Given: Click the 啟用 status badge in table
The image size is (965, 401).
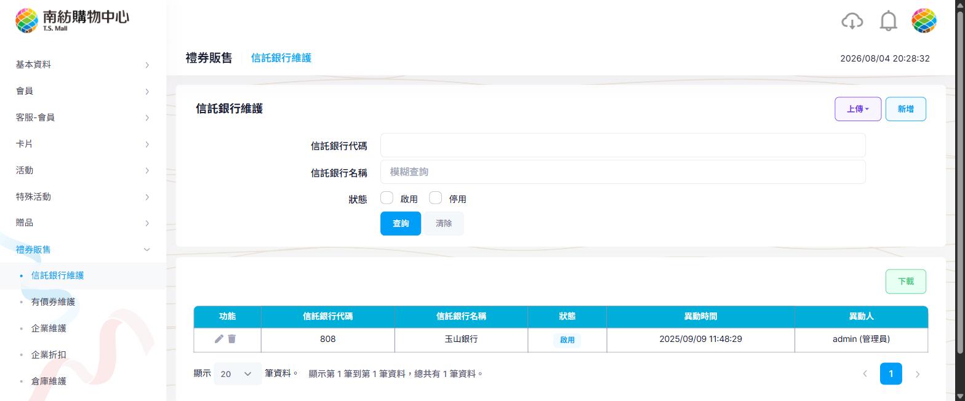Looking at the screenshot, I should (567, 339).
